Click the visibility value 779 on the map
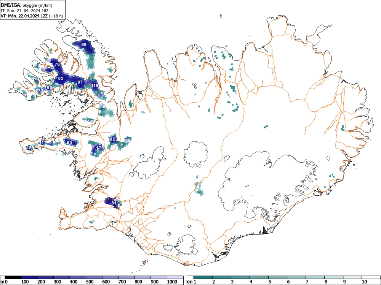The height and width of the screenshot is (285, 381). [90, 121]
